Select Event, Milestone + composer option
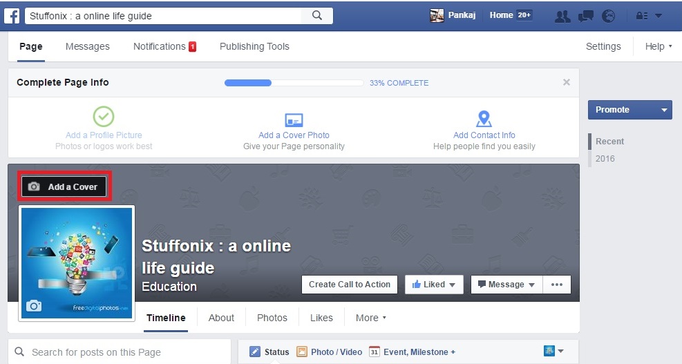Viewport: 682px width, 364px height. [412, 352]
